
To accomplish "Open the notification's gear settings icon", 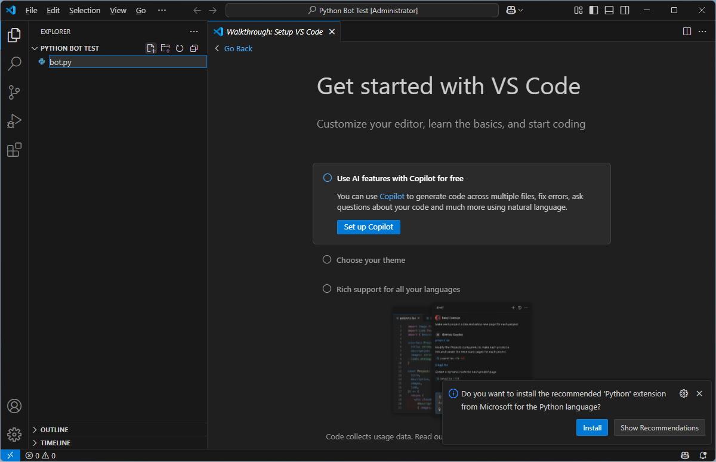I will [684, 393].
